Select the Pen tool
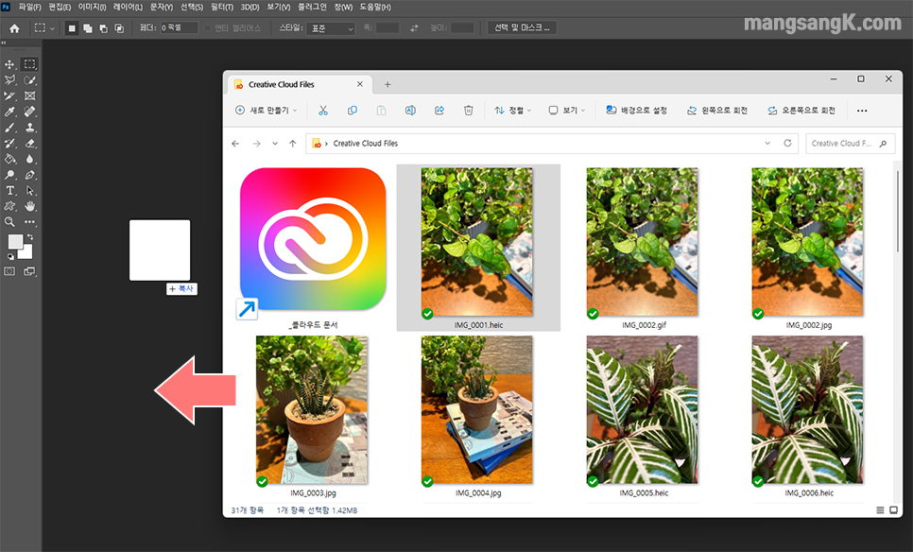Screen dimensions: 913x552 (x=29, y=174)
